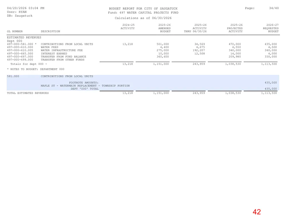Viewport: 287px width, 221px height.
Task: Select Water Fees amended budget "4,400"
Action: [x=164, y=47]
